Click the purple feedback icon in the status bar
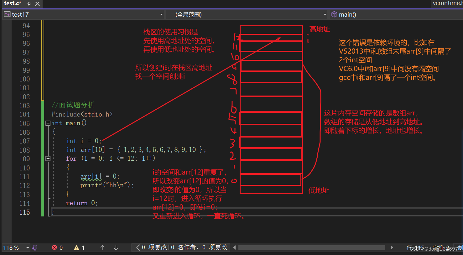The image size is (463, 255). (x=34, y=247)
